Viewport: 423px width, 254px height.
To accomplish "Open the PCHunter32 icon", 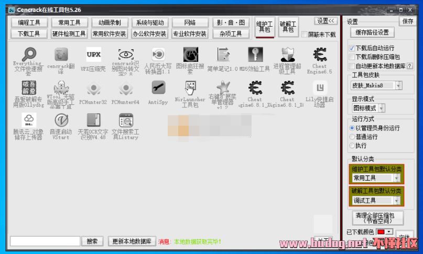I will (93, 89).
